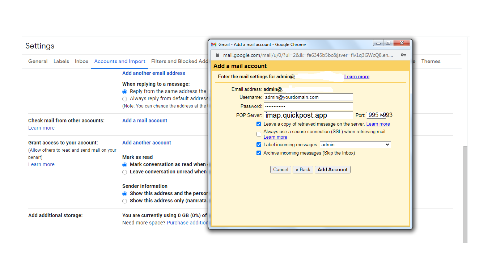Screen dimensions: 492x278
Task: Click into the POP Server text field
Action: tap(308, 115)
